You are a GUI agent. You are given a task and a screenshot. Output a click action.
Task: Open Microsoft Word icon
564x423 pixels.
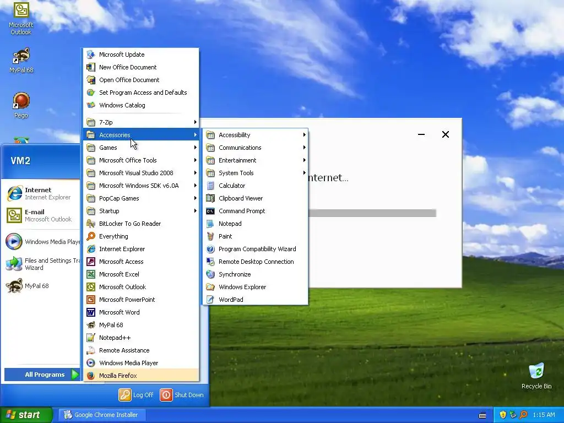[91, 312]
